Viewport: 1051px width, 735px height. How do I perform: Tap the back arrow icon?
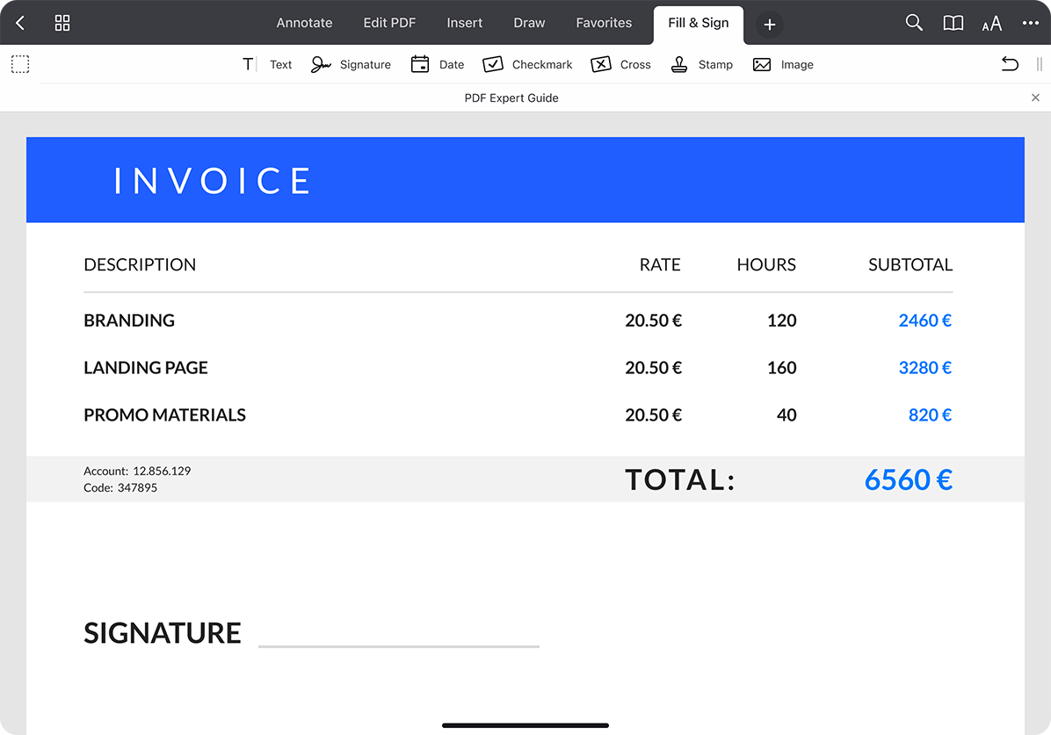20,23
